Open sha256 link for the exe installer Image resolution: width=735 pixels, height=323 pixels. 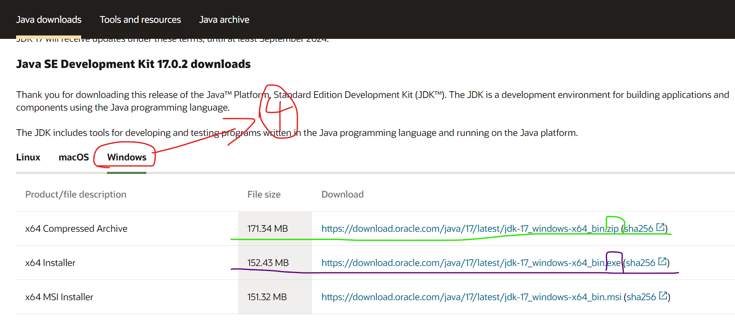(641, 263)
